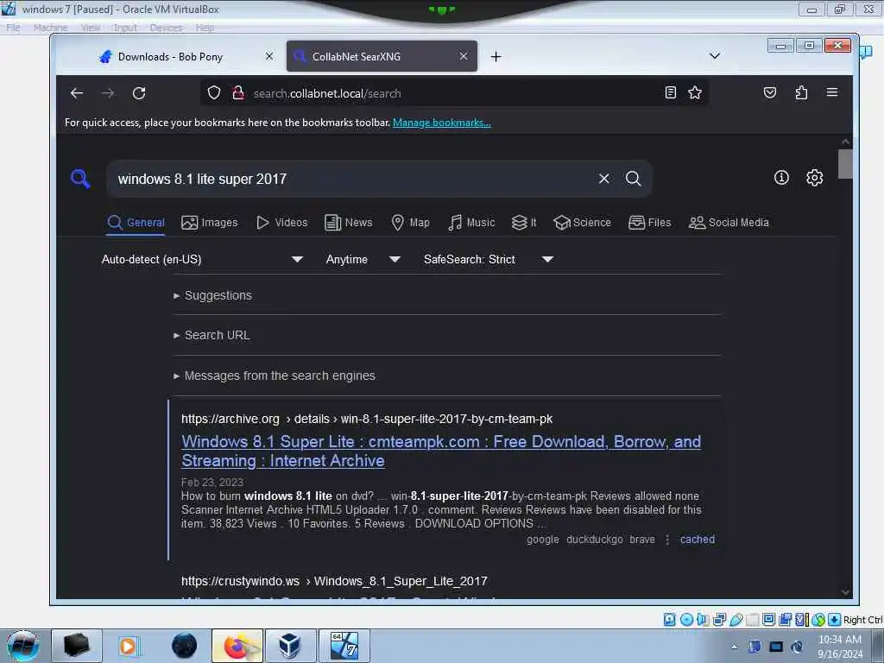The width and height of the screenshot is (884, 663).
Task: Click the scrollbar down arrow
Action: [844, 592]
